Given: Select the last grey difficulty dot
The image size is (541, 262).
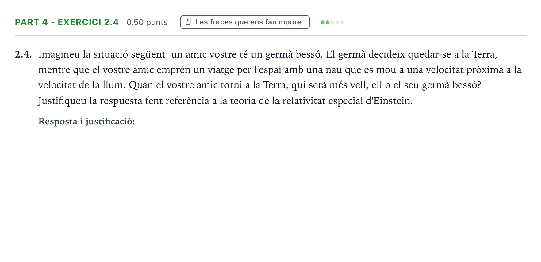Looking at the screenshot, I should click(342, 22).
